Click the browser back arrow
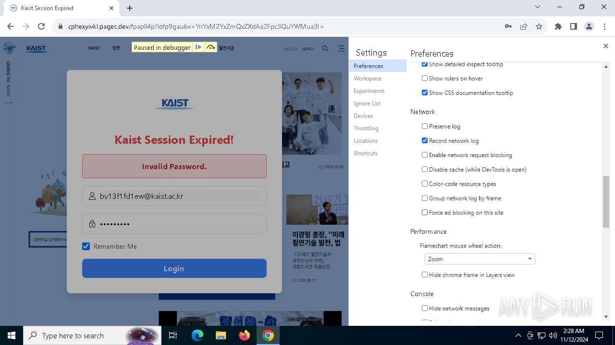The width and height of the screenshot is (615, 345). [x=11, y=26]
